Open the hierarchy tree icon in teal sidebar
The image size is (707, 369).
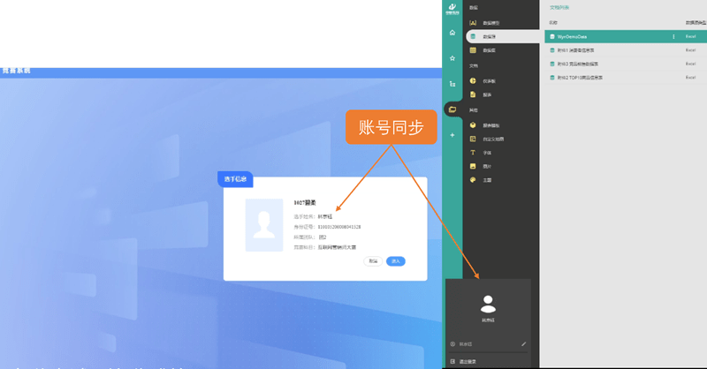(452, 84)
